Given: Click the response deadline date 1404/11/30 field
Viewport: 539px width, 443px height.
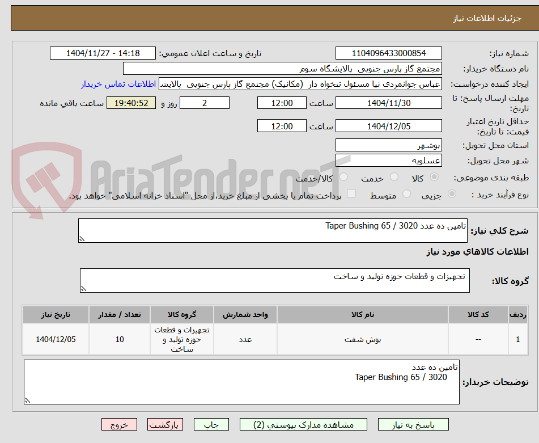Looking at the screenshot, I should (388, 103).
